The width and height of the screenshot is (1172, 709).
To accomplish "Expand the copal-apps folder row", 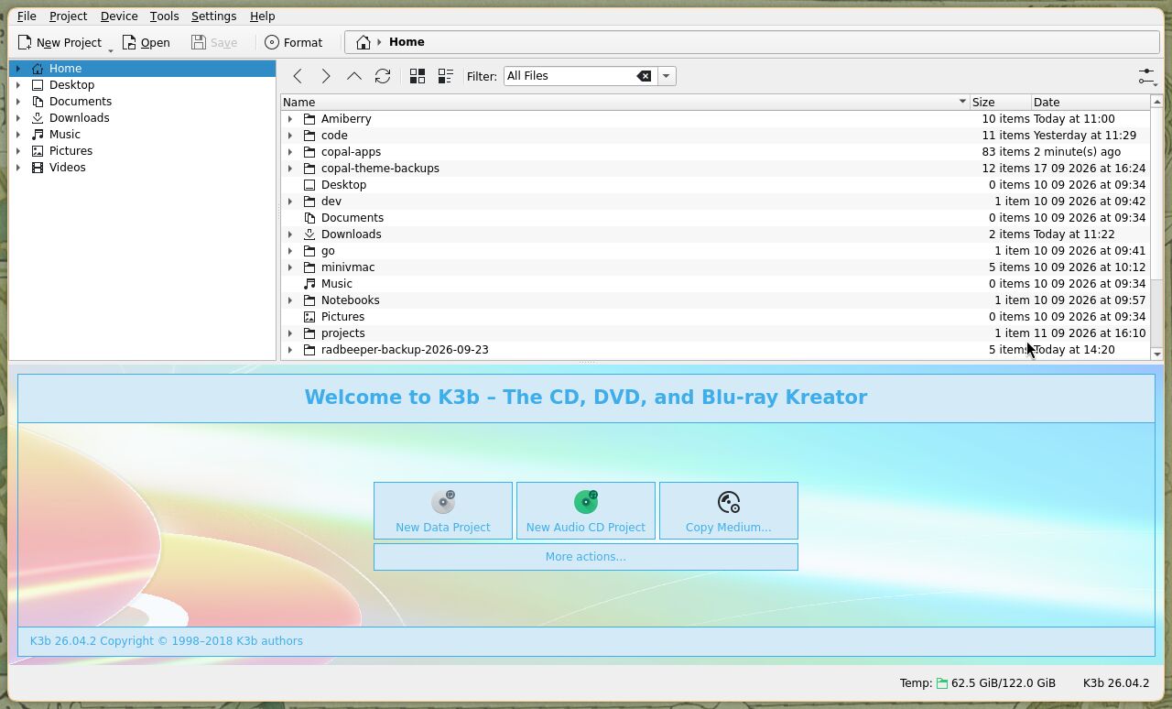I will (290, 152).
